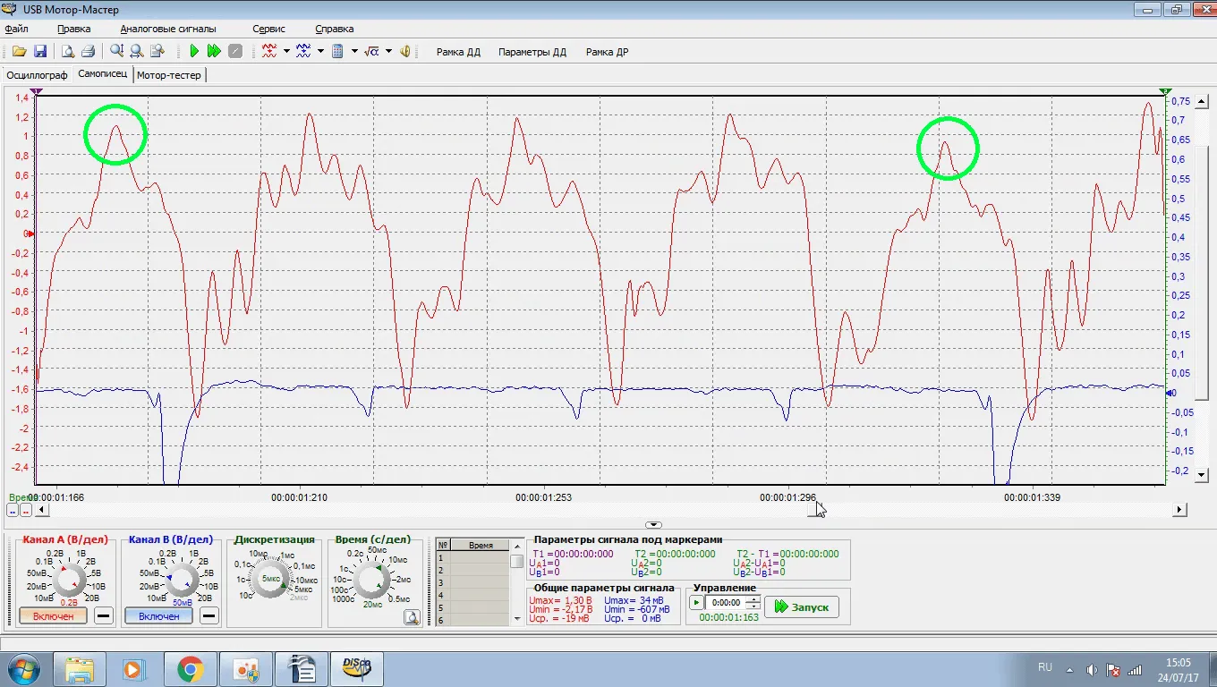The height and width of the screenshot is (687, 1217).
Task: Click the magnifier icon under Время knob
Action: coord(412,616)
